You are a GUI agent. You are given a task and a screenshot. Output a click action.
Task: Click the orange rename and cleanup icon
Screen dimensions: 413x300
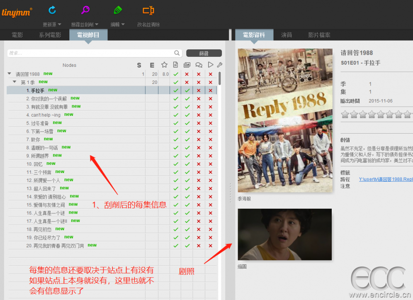point(148,10)
